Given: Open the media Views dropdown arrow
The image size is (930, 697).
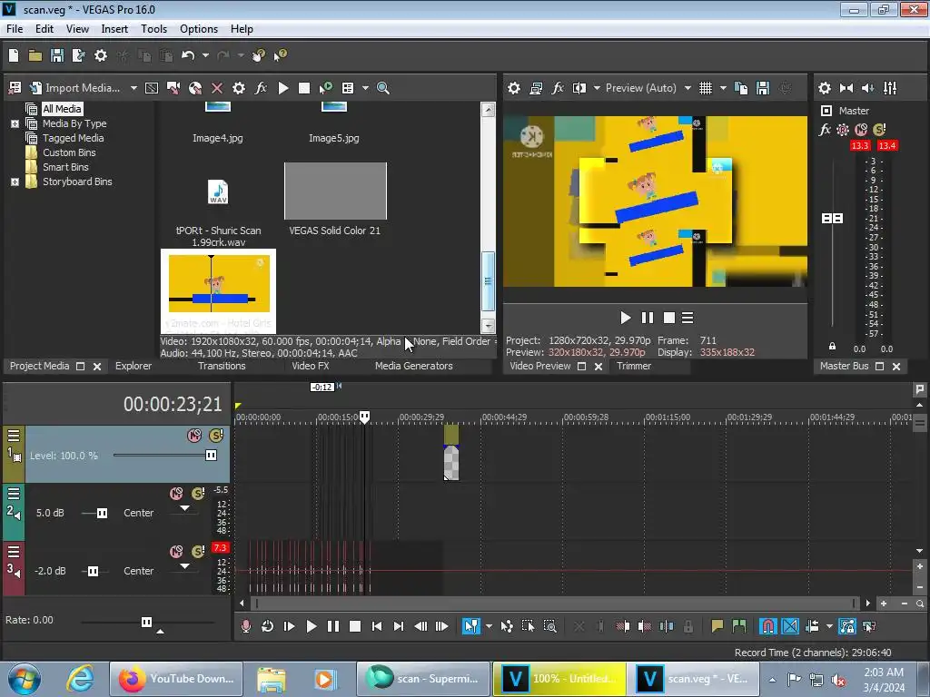Looking at the screenshot, I should [365, 88].
